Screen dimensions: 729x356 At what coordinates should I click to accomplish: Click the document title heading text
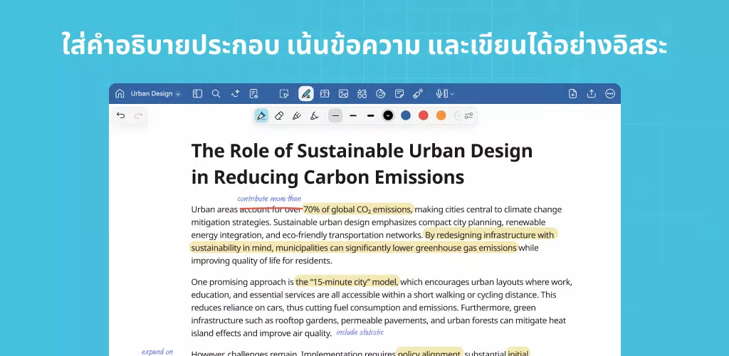[362, 164]
